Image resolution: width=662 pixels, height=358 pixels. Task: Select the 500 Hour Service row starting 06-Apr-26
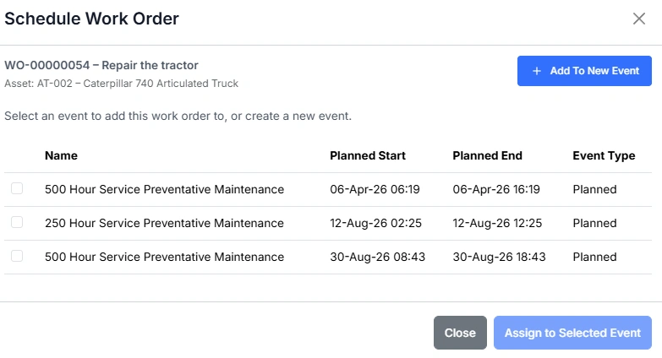[164, 189]
